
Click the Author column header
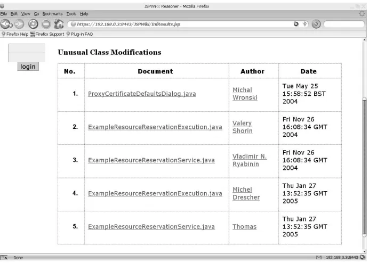click(253, 71)
